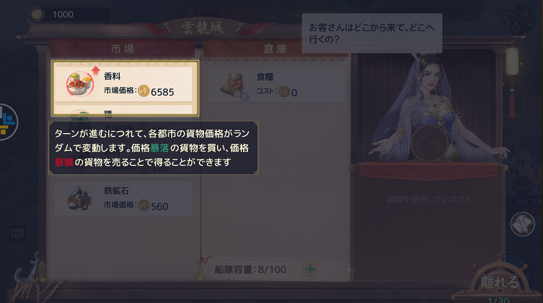Click the 1000 gold balance display
The width and height of the screenshot is (543, 303).
[71, 14]
